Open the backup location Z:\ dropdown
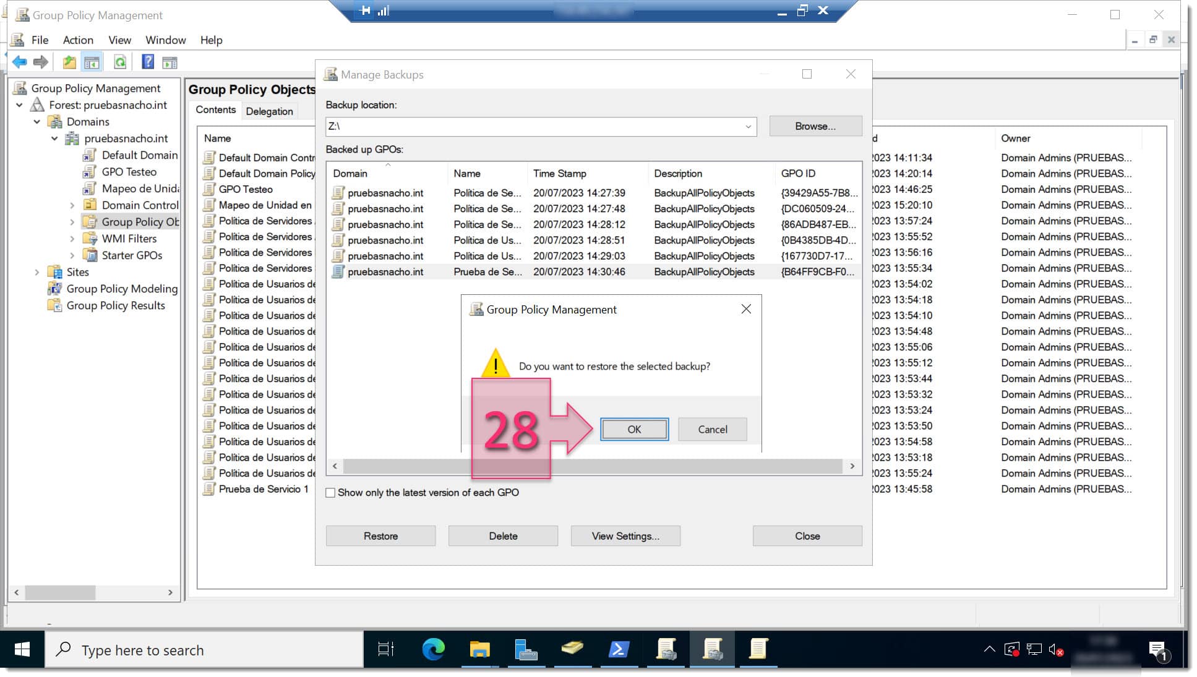Screen dimensions: 1197x677 click(x=747, y=126)
